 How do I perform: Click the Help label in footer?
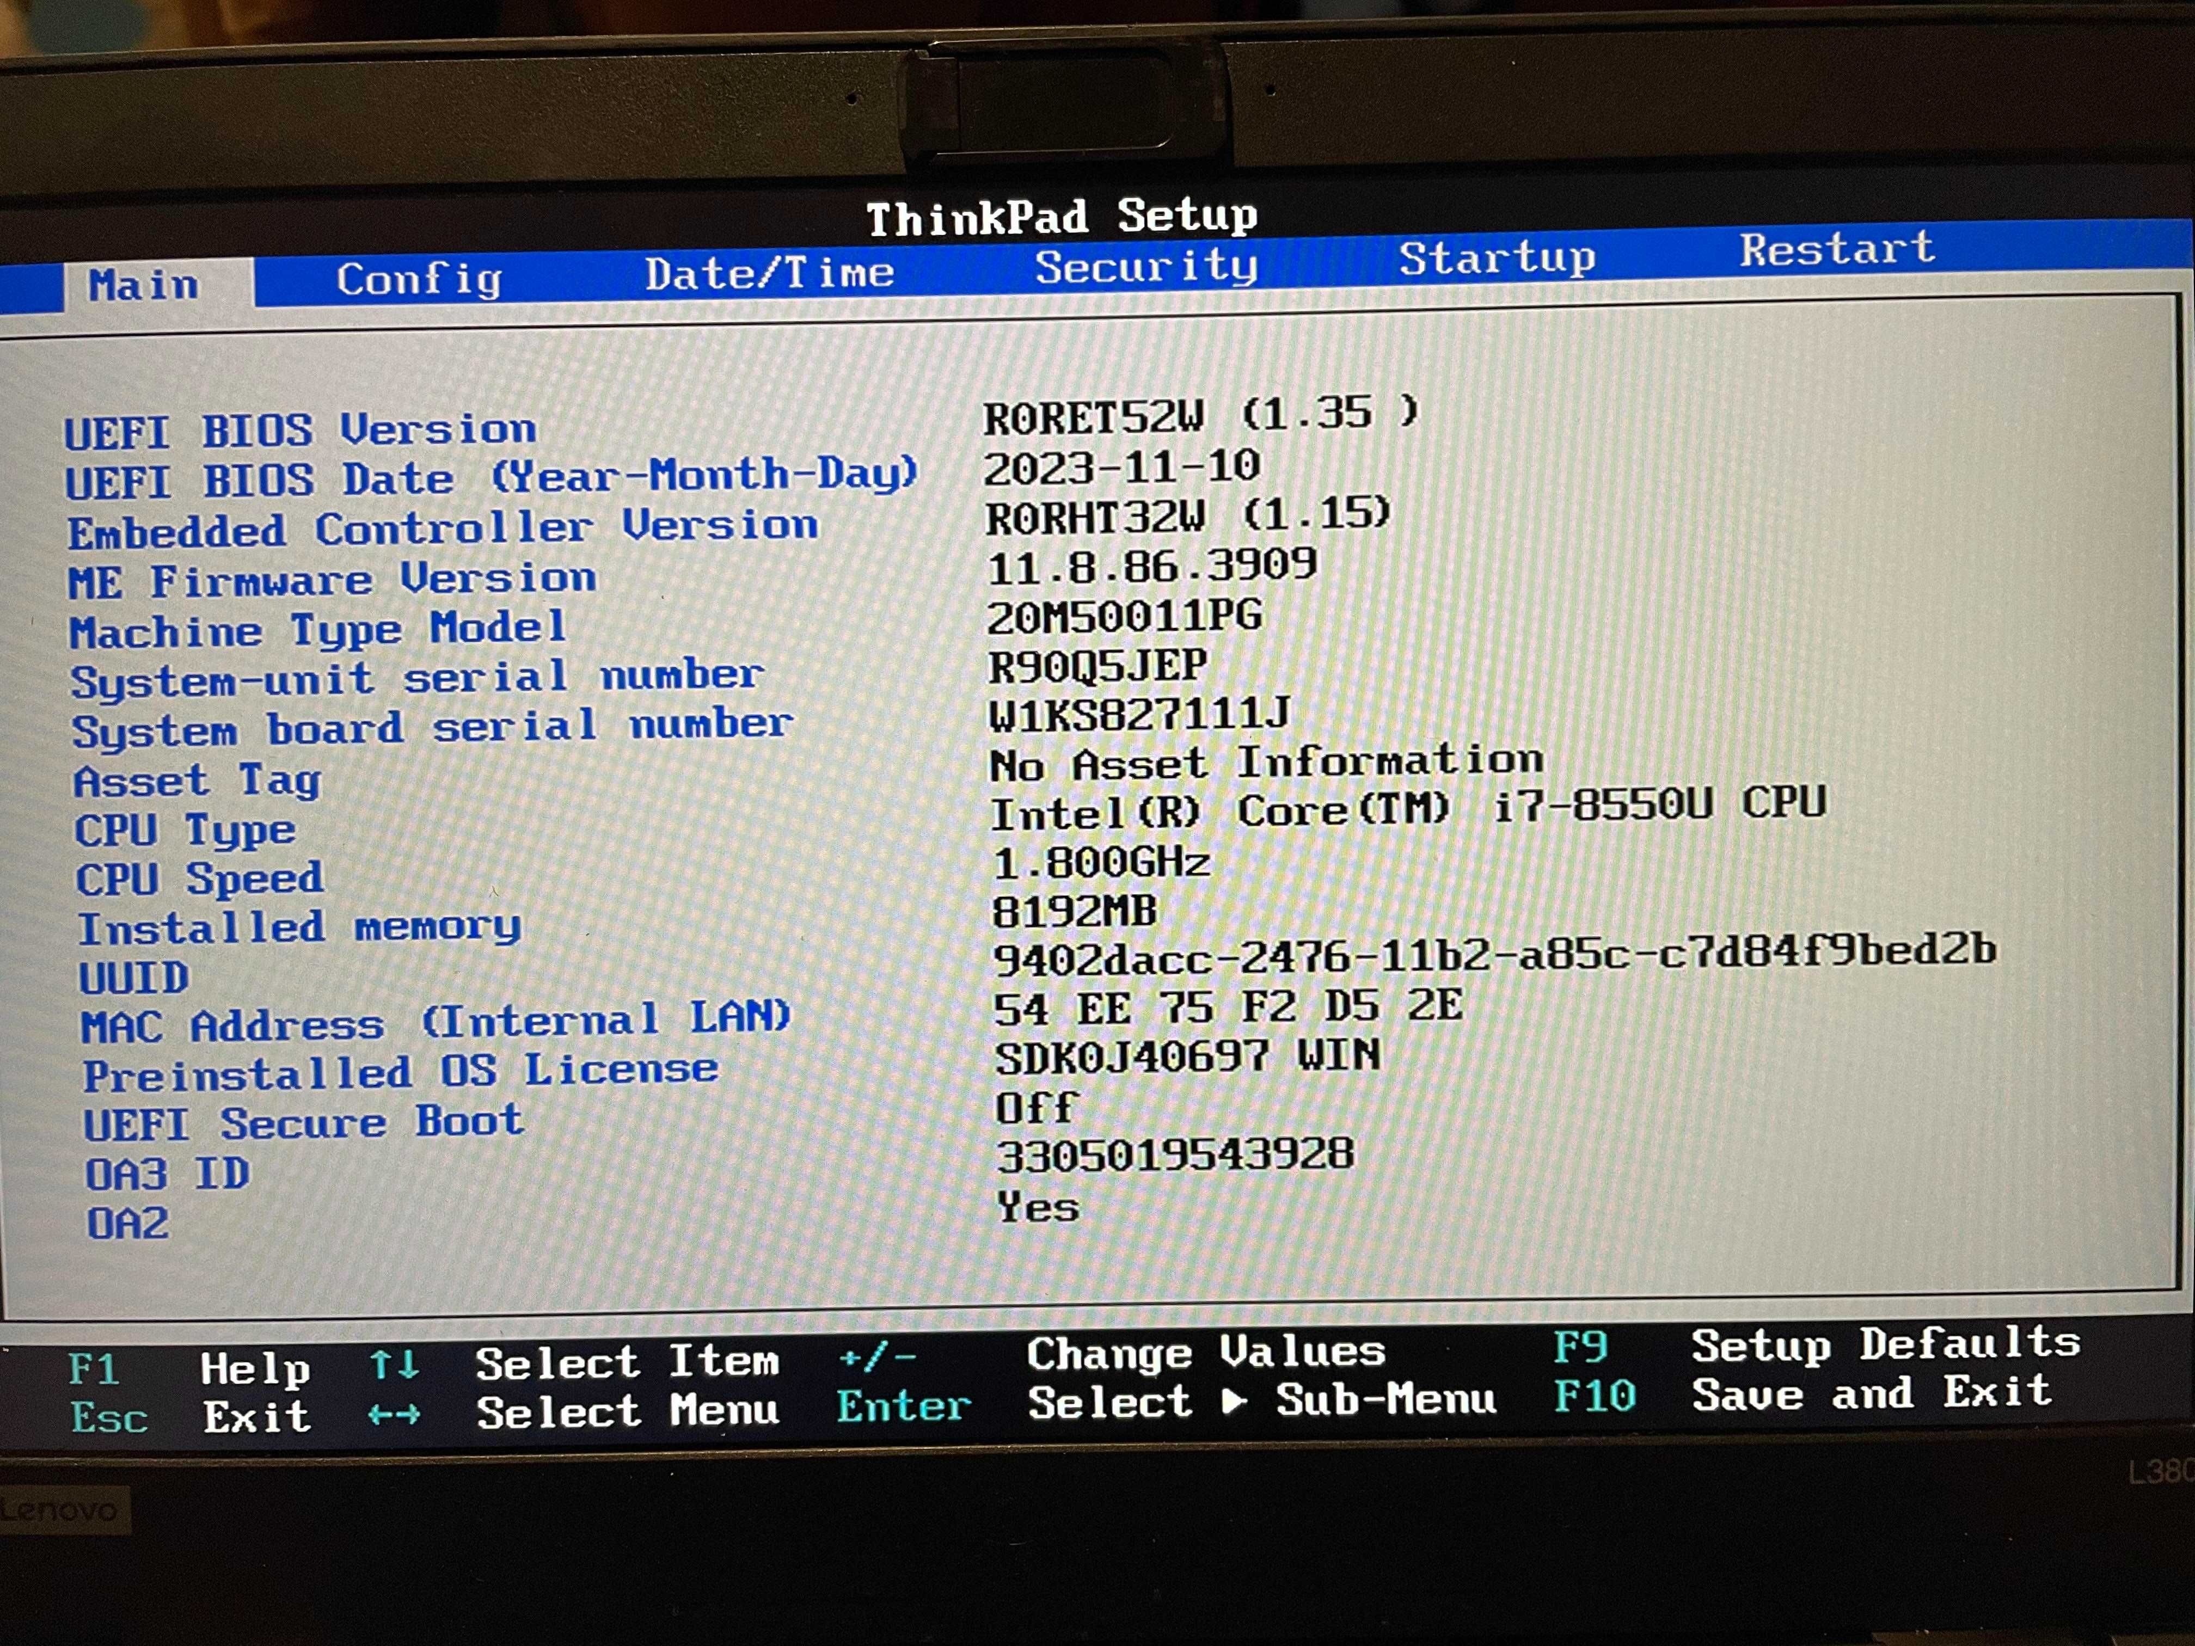click(255, 1369)
